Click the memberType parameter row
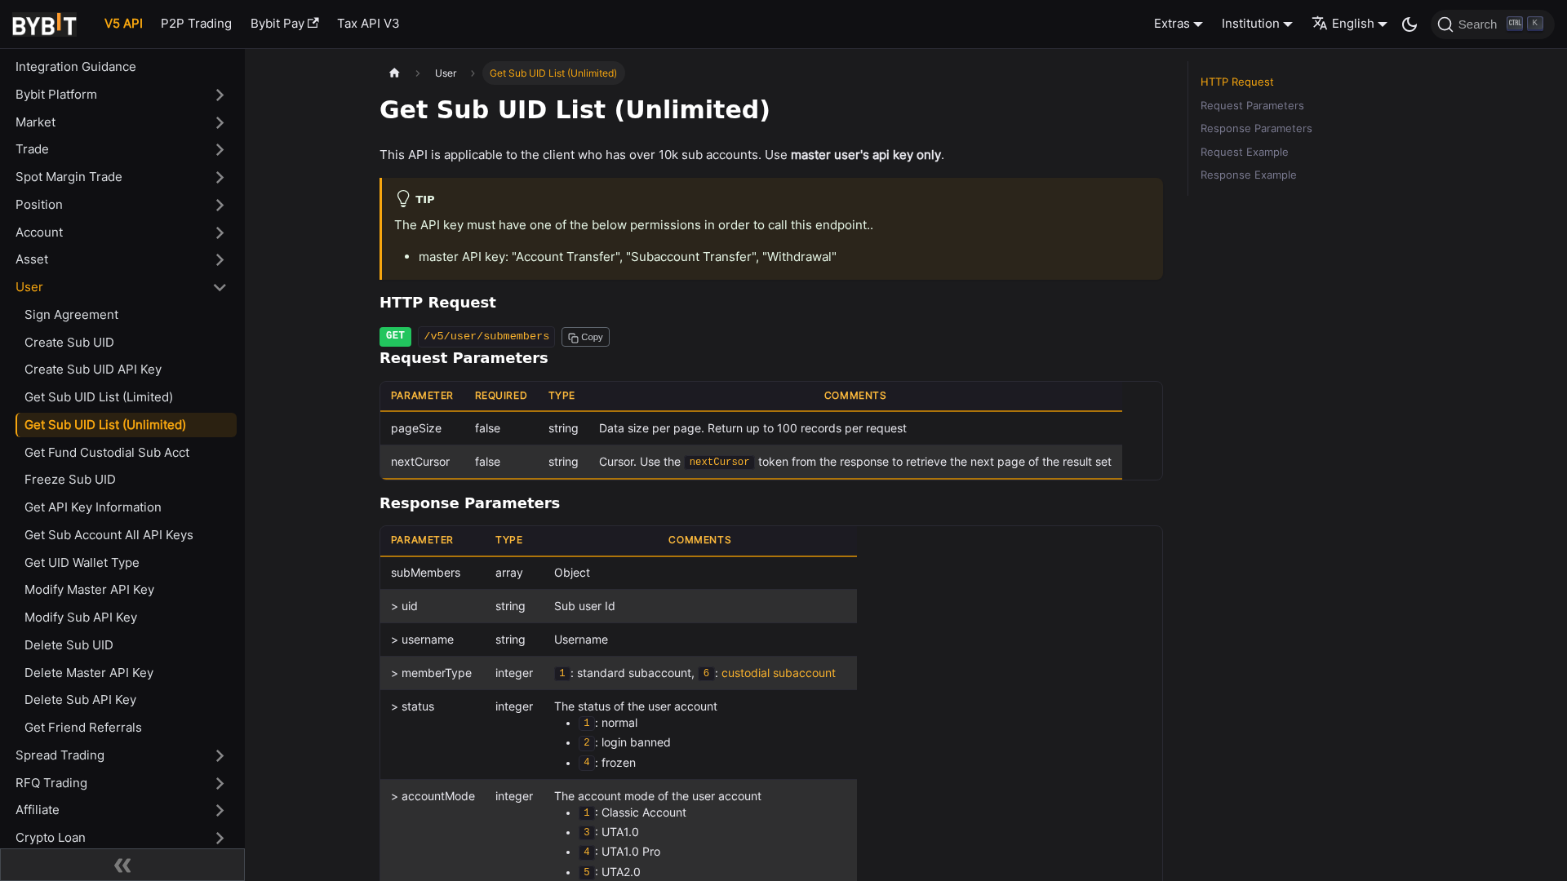Image resolution: width=1567 pixels, height=881 pixels. (x=618, y=673)
